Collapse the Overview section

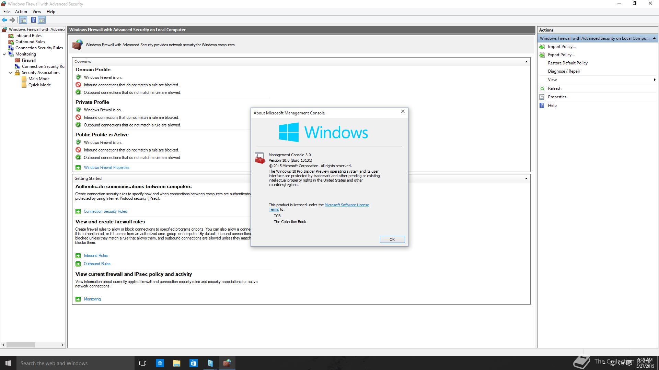pyautogui.click(x=526, y=62)
